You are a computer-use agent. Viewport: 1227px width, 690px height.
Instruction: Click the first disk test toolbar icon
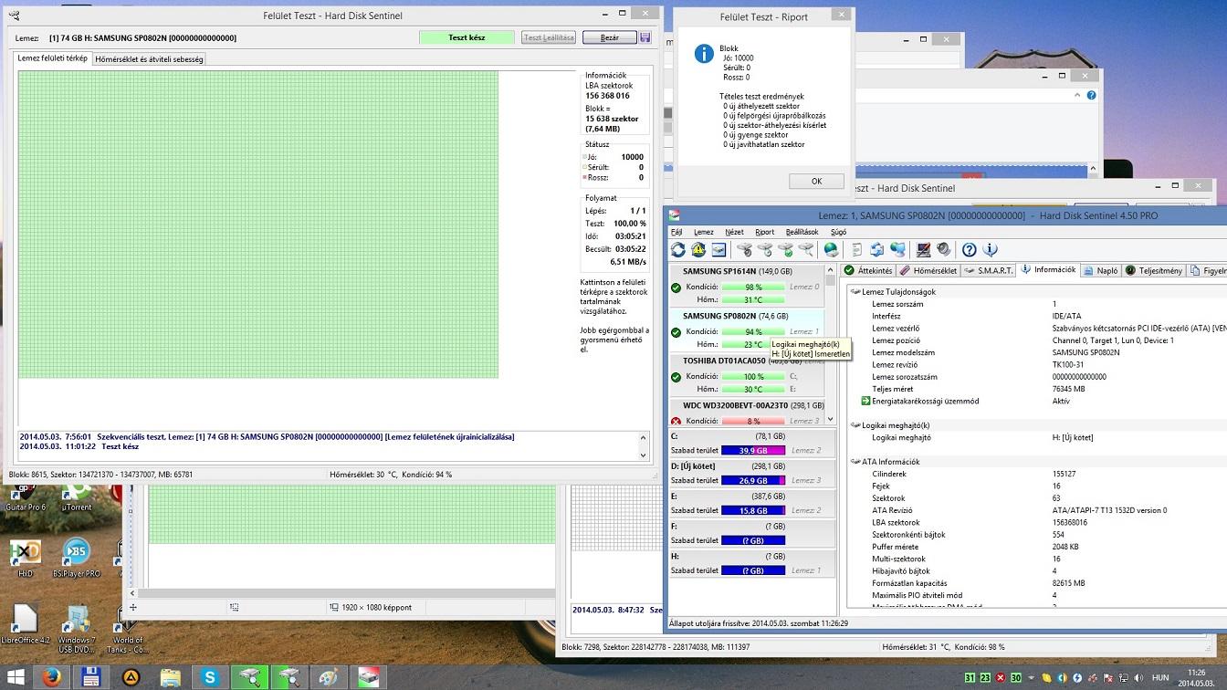[x=745, y=249]
